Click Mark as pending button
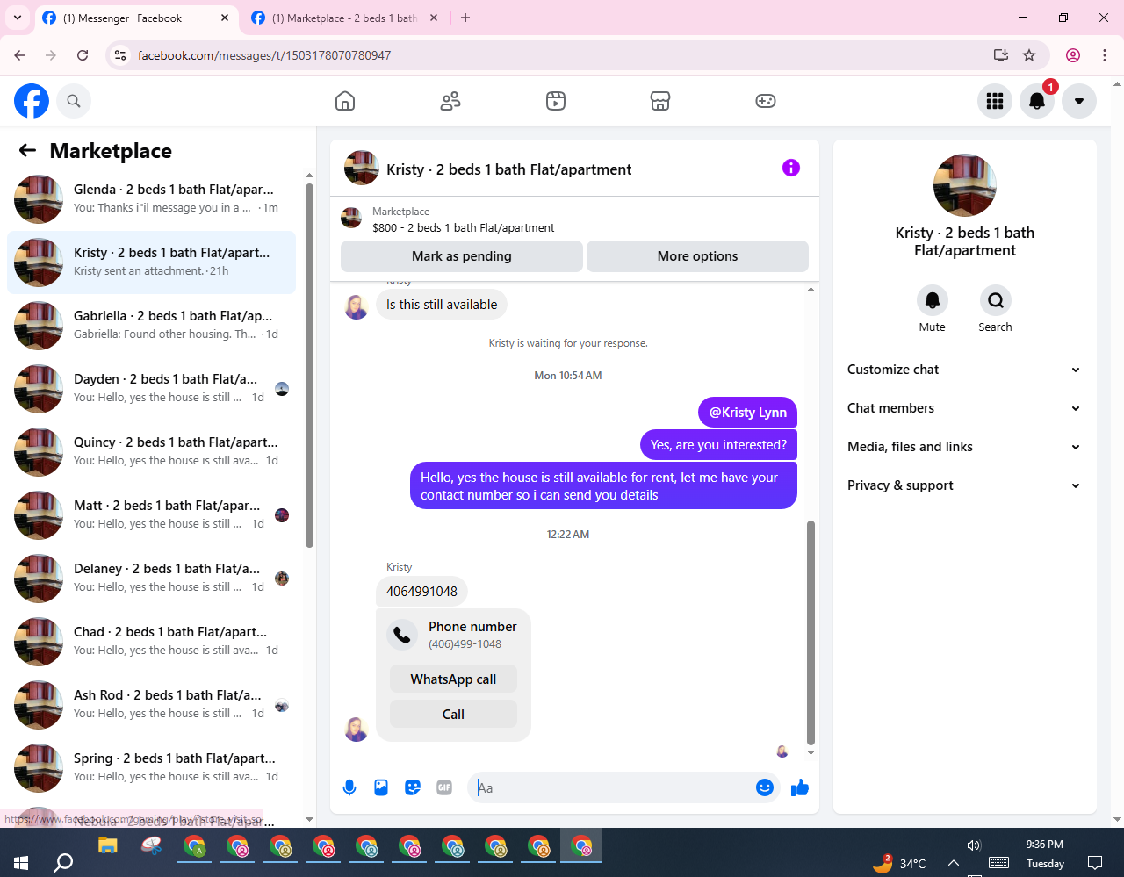This screenshot has height=877, width=1124. point(462,256)
